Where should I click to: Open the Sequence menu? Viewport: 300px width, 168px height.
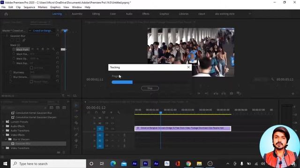coord(29,7)
